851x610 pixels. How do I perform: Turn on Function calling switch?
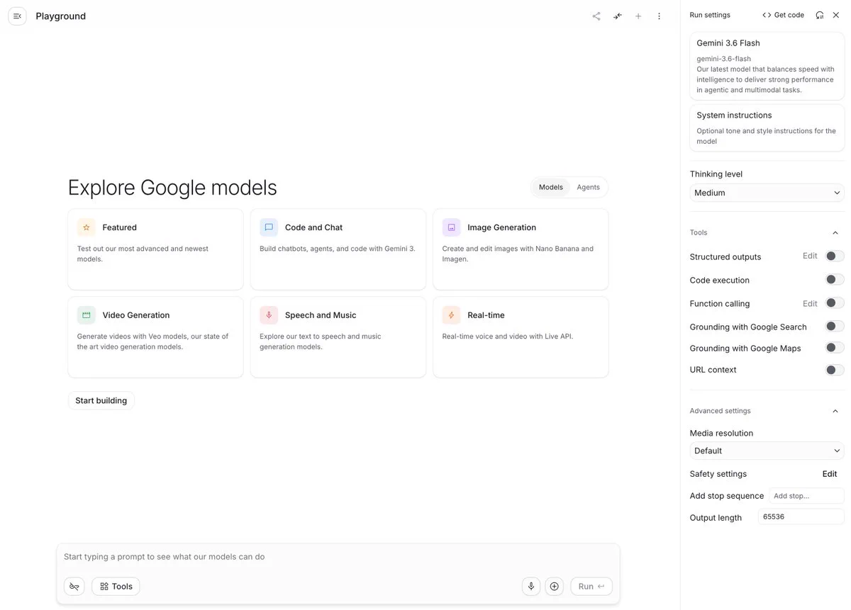coord(835,303)
